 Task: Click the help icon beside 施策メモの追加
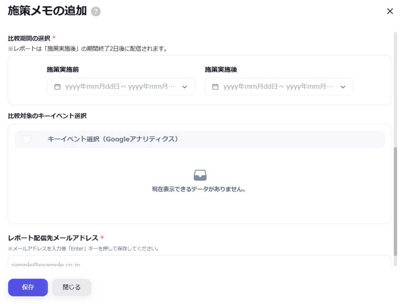pos(96,12)
